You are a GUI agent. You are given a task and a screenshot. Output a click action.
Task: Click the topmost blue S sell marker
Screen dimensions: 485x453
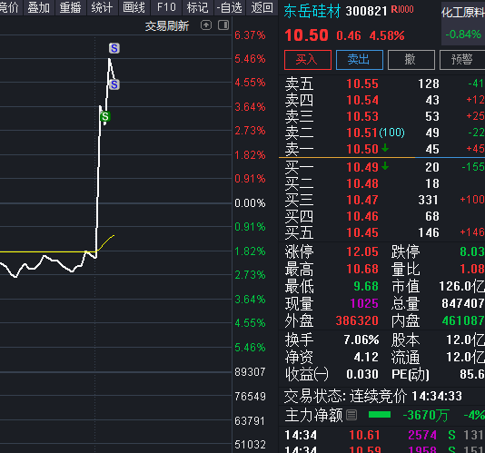[x=114, y=48]
